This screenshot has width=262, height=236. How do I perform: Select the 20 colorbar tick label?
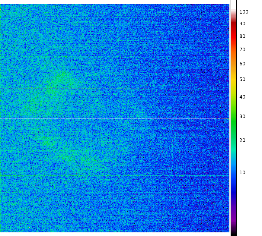tap(242, 140)
